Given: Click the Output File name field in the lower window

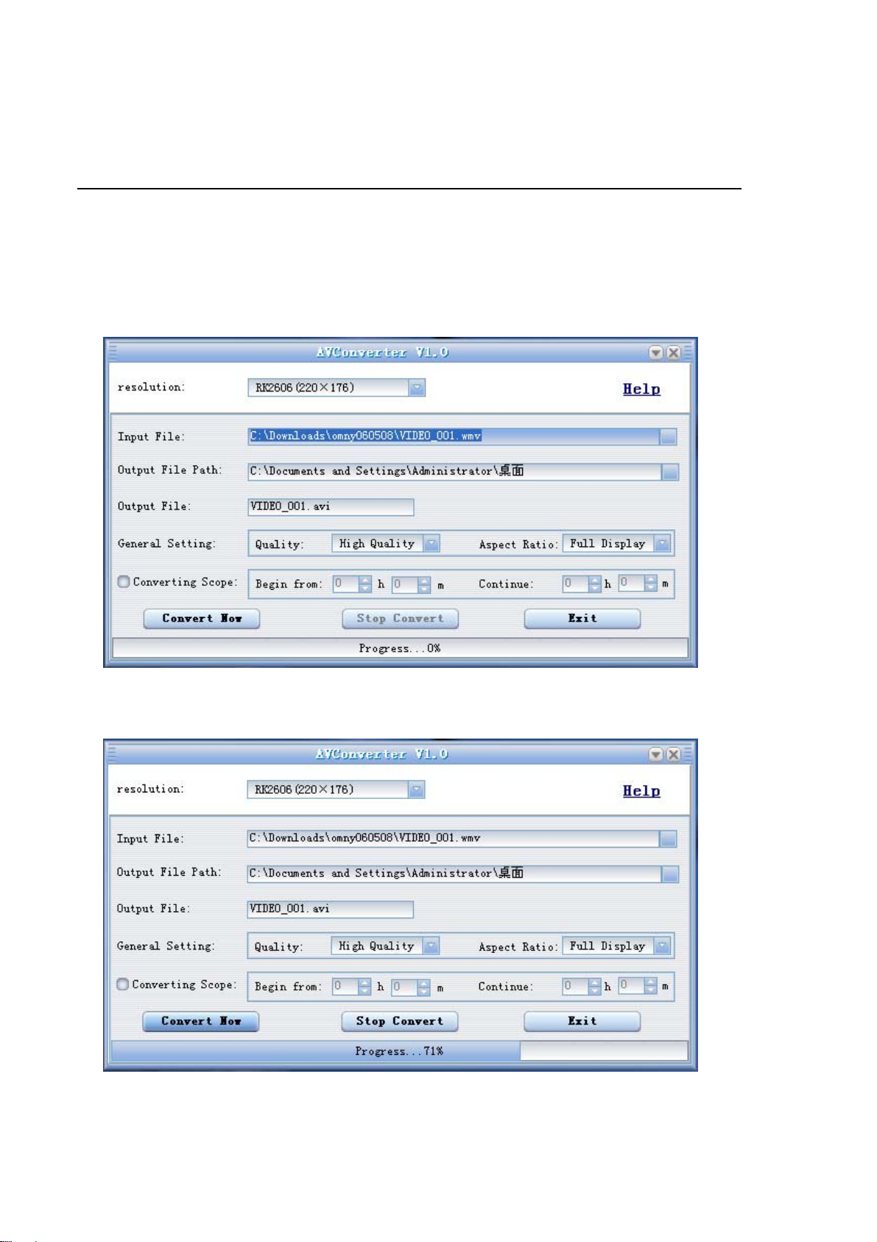Looking at the screenshot, I should coord(331,910).
